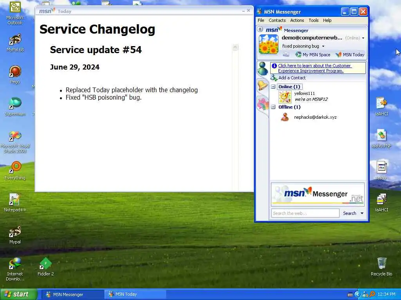Click the blue info icon in the notice

(274, 66)
